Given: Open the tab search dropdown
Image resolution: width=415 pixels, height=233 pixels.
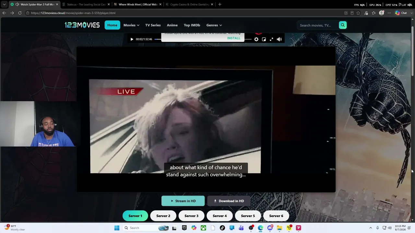Looking at the screenshot, I should pos(4,5).
